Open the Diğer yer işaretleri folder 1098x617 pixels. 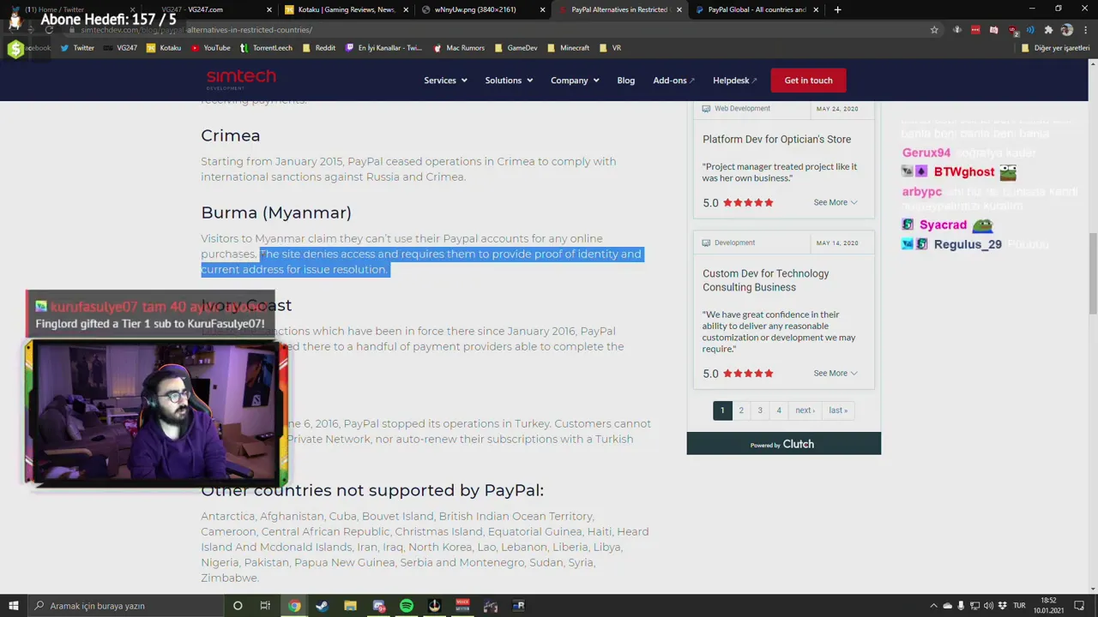point(1055,48)
